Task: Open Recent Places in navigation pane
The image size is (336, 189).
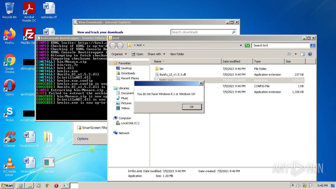Action: pyautogui.click(x=130, y=78)
